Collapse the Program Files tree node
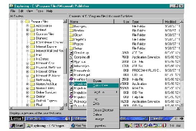The height and width of the screenshot is (131, 196). (22, 21)
